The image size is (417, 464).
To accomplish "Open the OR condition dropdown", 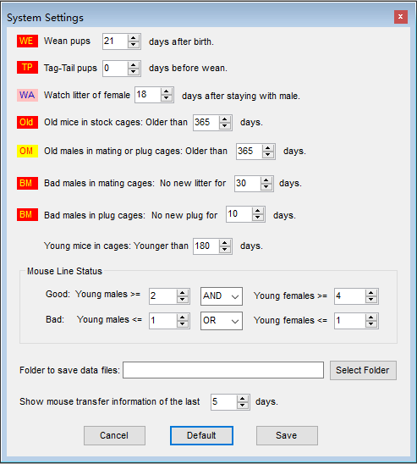I will [x=222, y=321].
